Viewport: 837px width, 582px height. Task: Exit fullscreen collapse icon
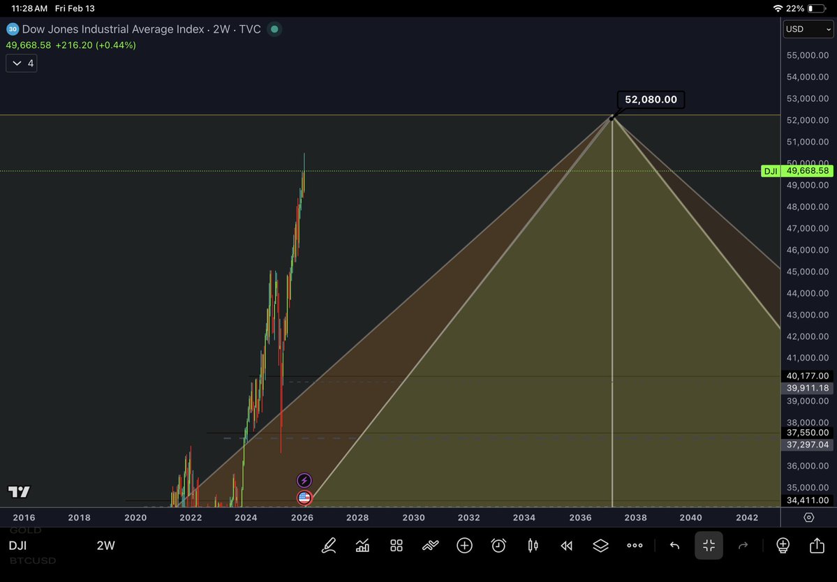[709, 545]
